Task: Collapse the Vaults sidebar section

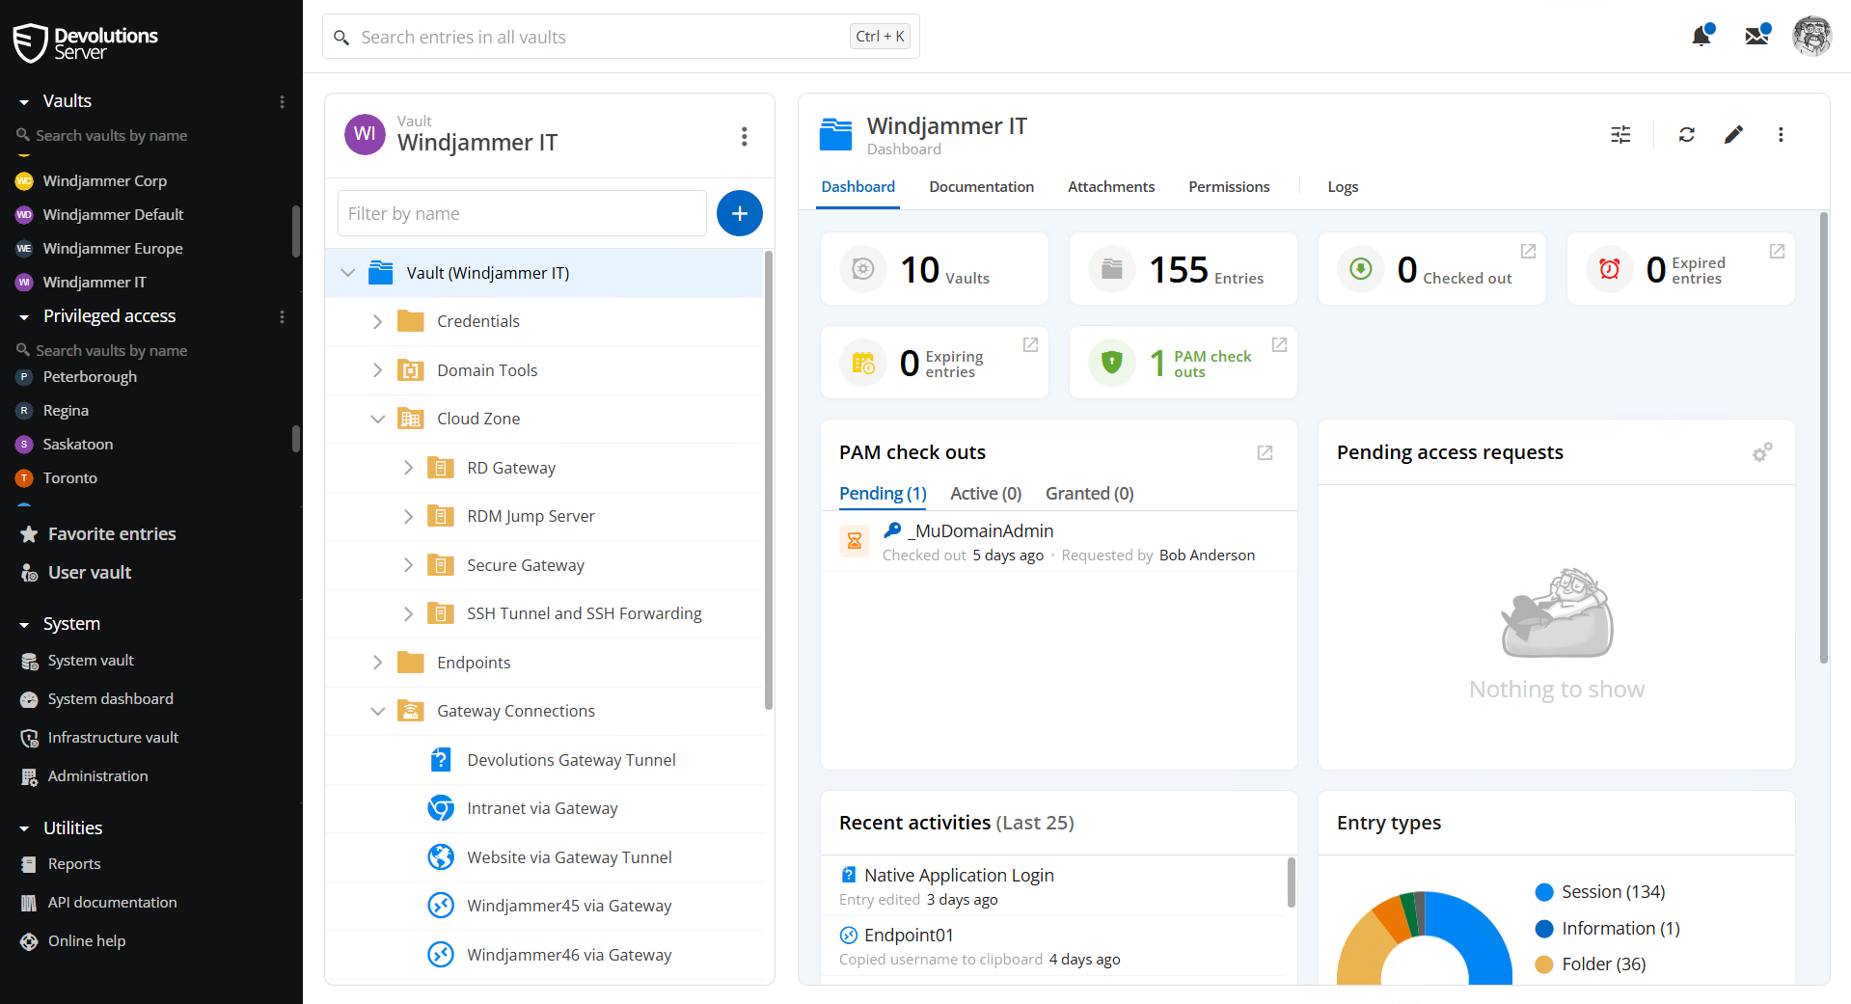Action: [x=24, y=101]
